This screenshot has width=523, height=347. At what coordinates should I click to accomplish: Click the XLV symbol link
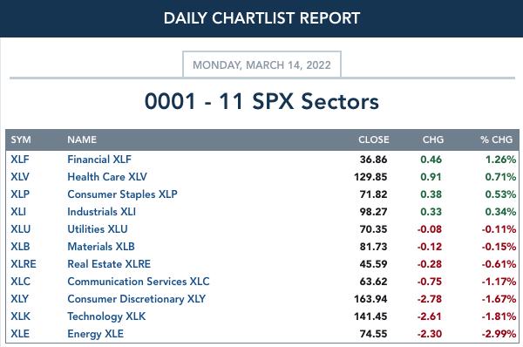coord(20,177)
